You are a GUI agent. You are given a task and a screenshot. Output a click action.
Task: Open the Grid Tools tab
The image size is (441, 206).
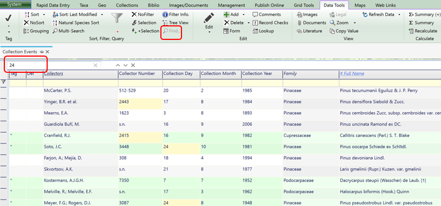pos(303,5)
